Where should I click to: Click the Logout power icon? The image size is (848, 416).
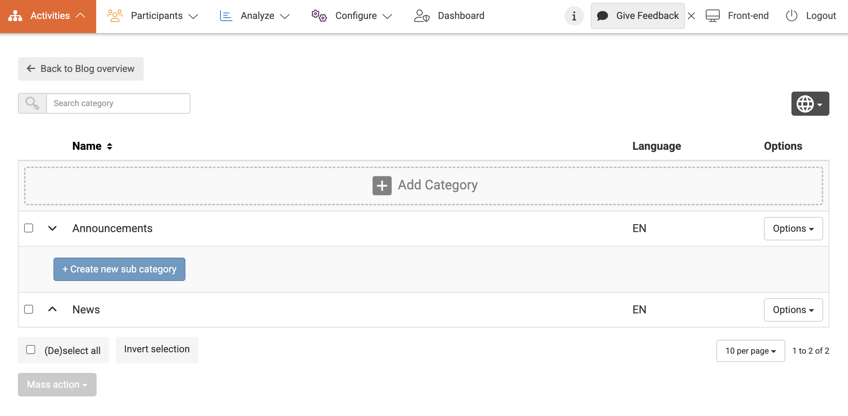791,16
